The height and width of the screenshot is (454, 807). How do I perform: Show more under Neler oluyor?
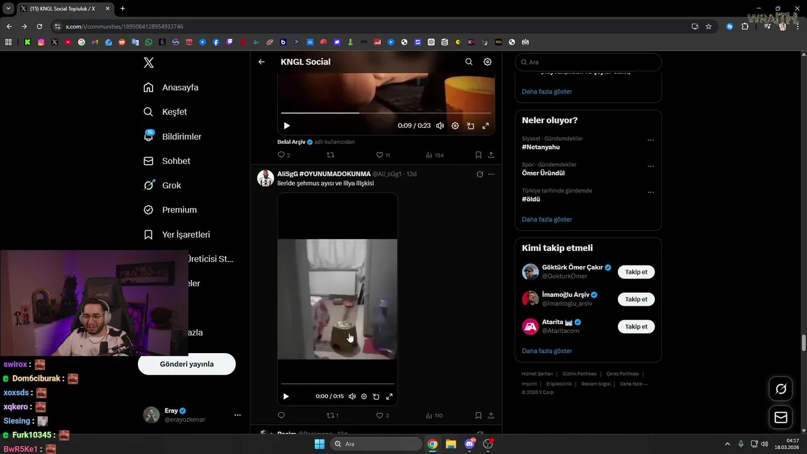547,219
